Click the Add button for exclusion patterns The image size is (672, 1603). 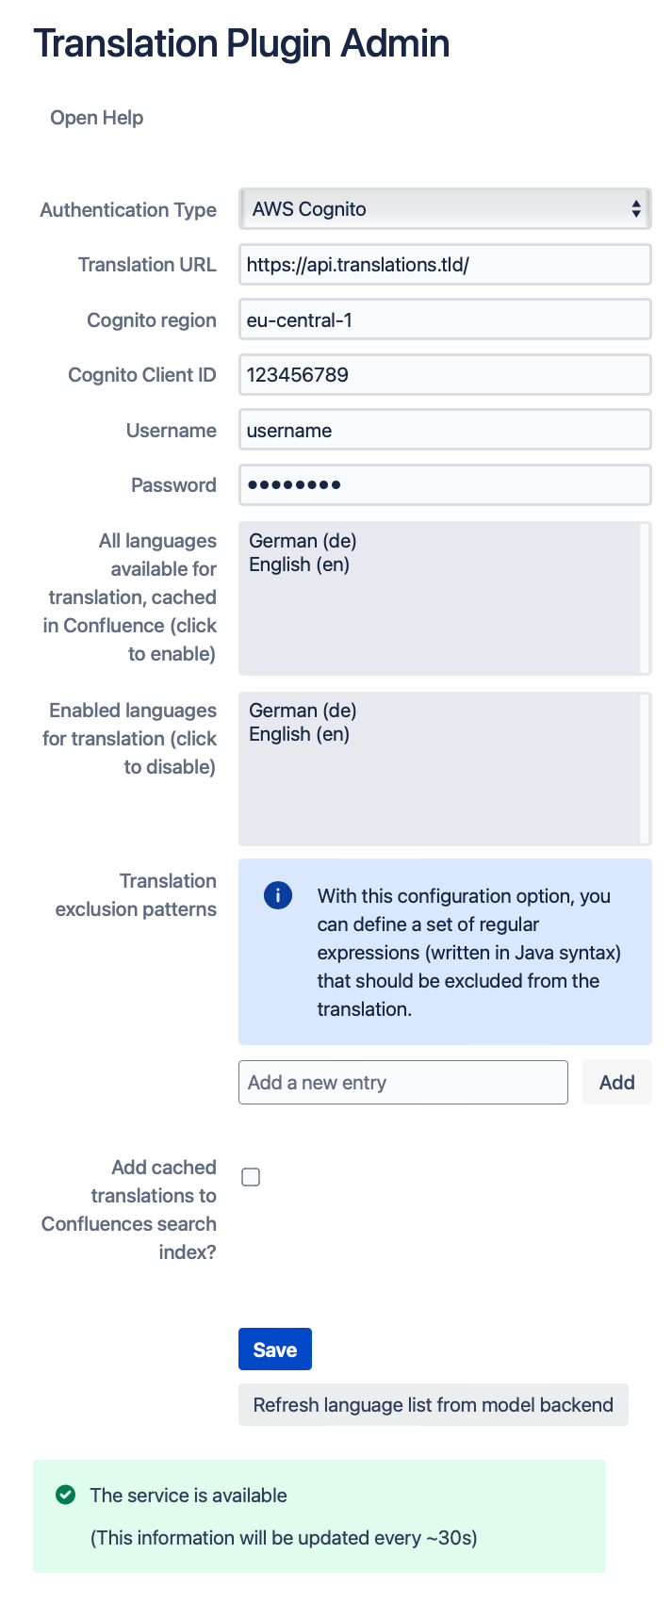coord(616,1083)
